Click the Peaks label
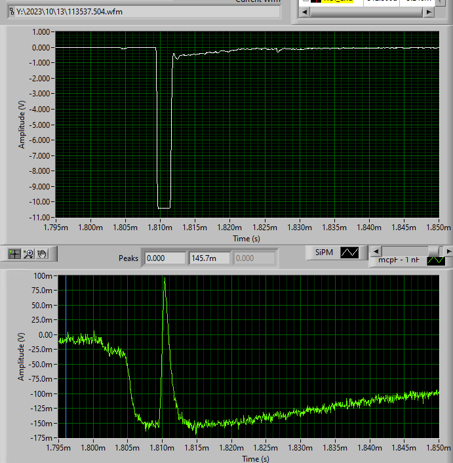The width and height of the screenshot is (453, 463). point(128,258)
